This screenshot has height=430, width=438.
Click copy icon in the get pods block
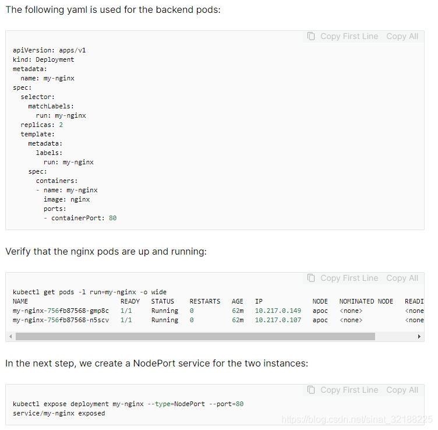pyautogui.click(x=312, y=278)
